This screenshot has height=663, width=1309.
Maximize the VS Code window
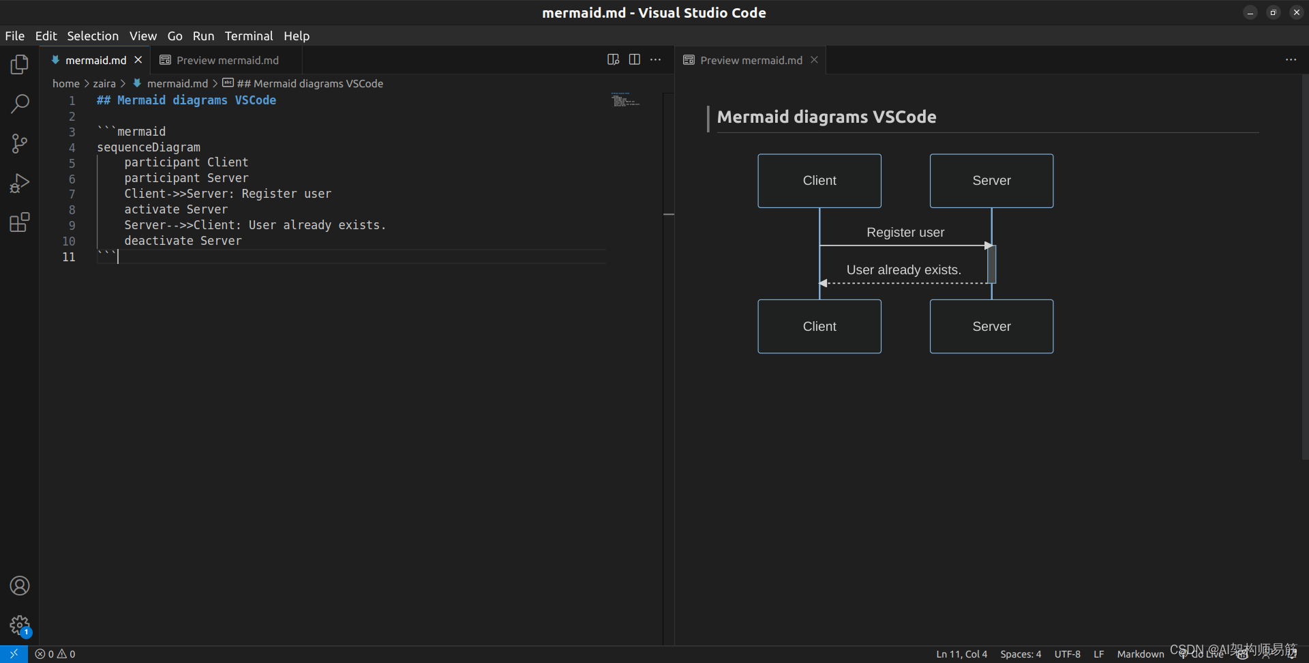pos(1273,13)
